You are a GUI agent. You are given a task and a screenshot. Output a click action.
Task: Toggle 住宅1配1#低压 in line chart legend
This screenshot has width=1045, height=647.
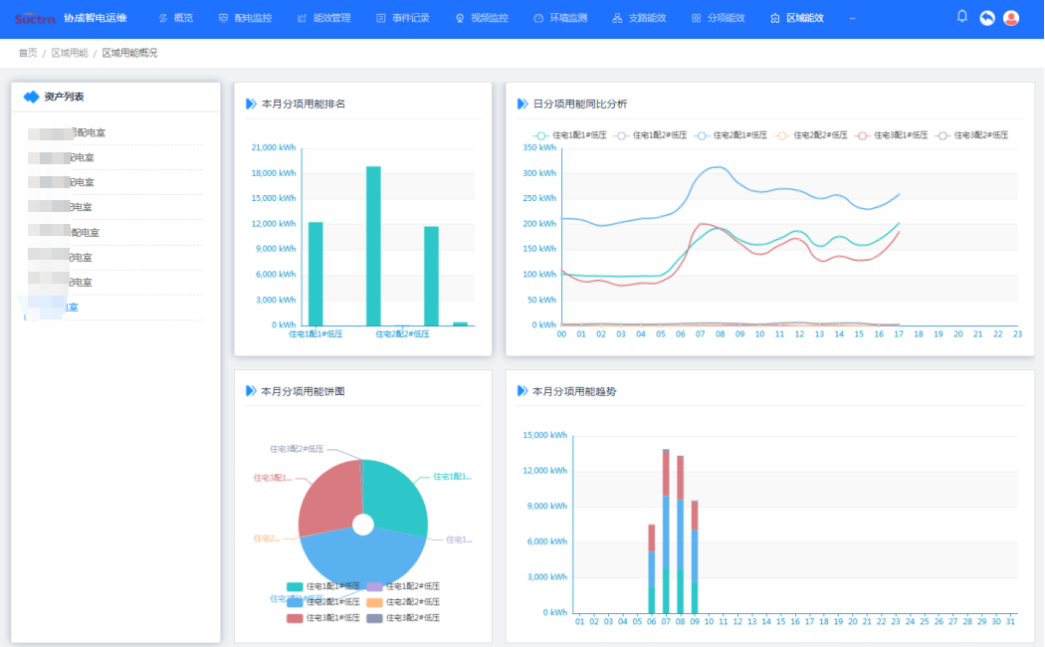tap(570, 135)
